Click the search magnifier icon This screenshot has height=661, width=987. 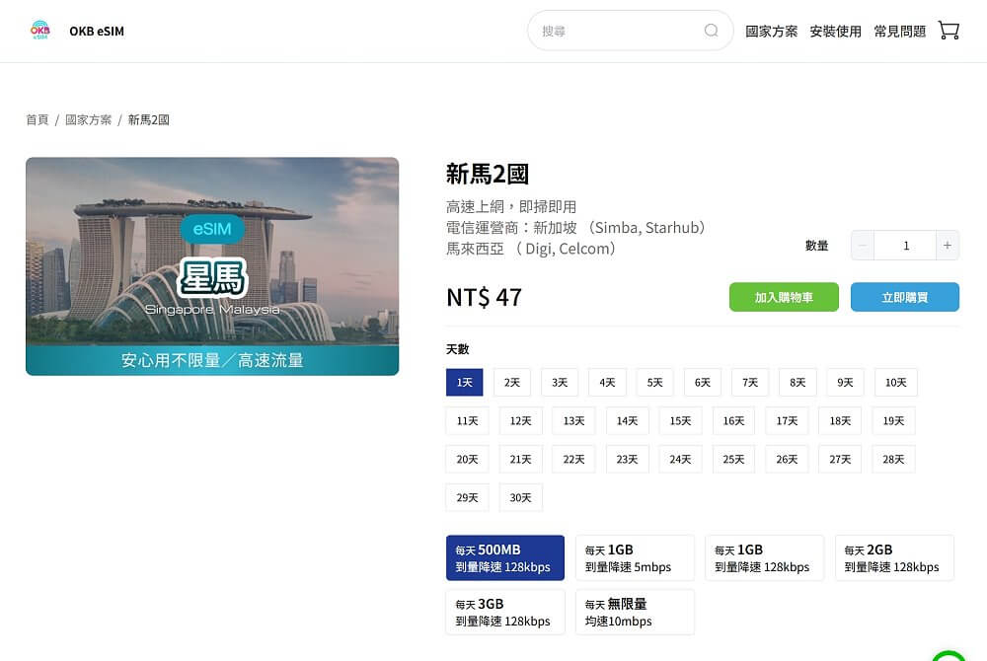712,31
